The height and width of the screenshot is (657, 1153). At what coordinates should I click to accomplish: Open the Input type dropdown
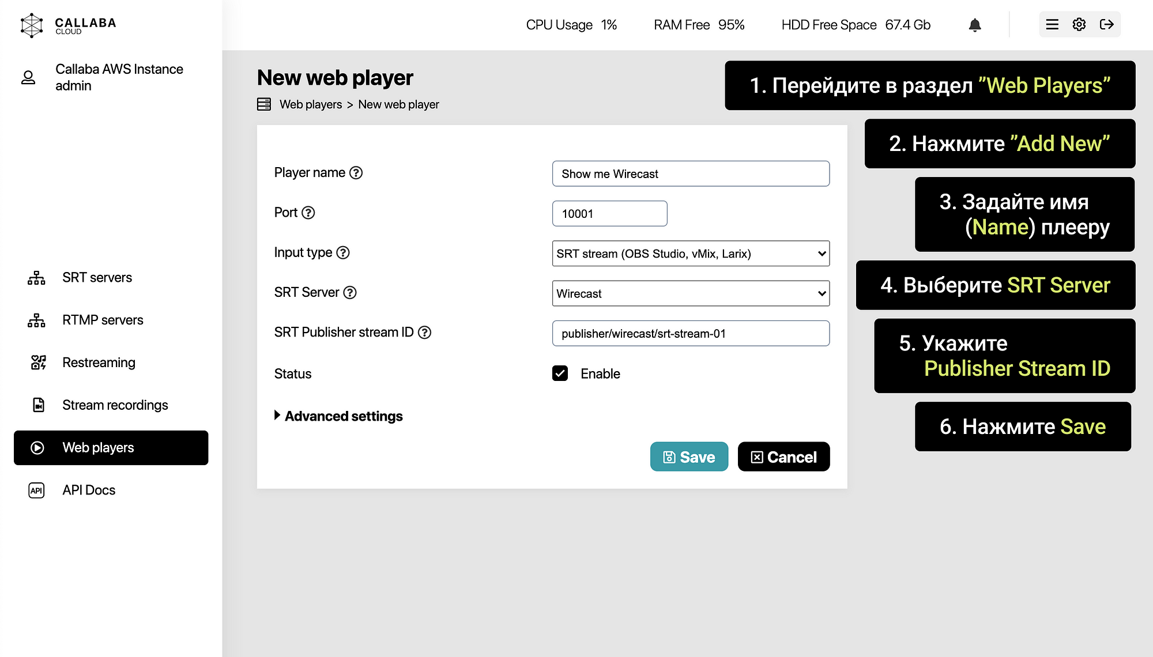[x=691, y=254]
